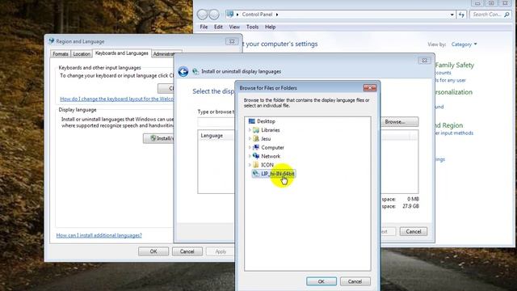Expand the Computer tree node
The image size is (517, 291).
[250, 147]
